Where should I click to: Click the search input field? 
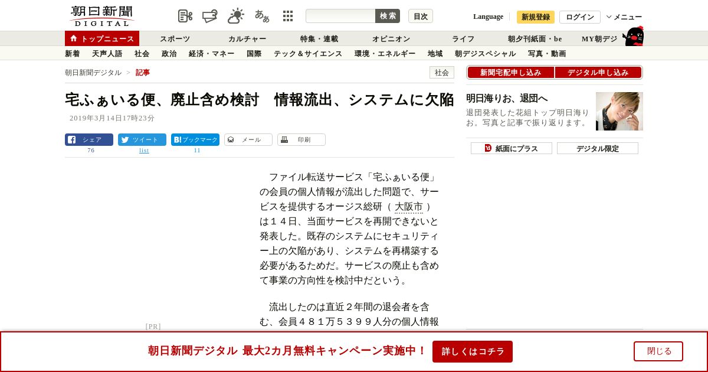340,16
